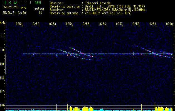The width and height of the screenshot is (175, 111).
Task: Click the 0259 time marker
Action: [x=153, y=24]
